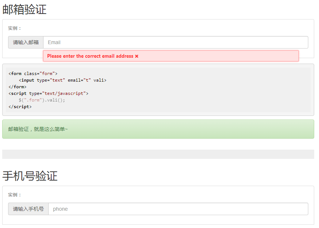
Task: Click the code line '<form class="form">'
Action: tap(33, 74)
